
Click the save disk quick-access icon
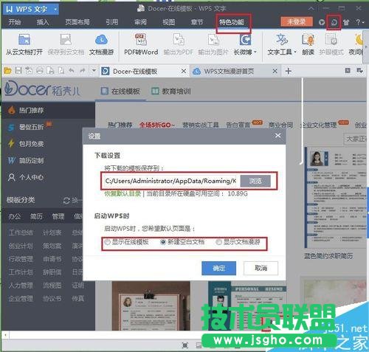coord(18,71)
